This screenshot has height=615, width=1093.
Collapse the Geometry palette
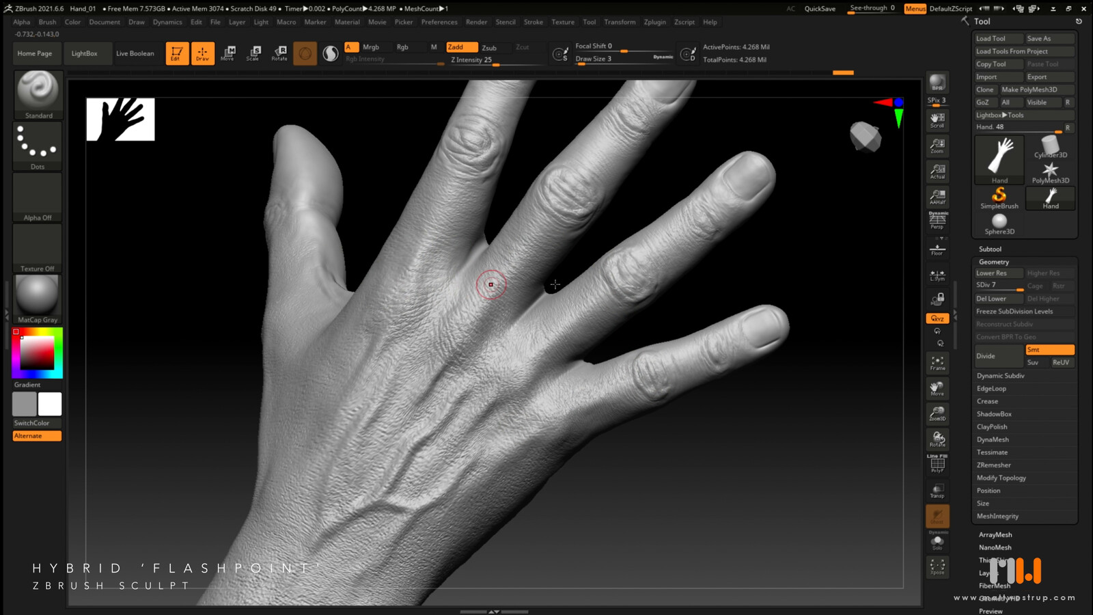(x=994, y=262)
